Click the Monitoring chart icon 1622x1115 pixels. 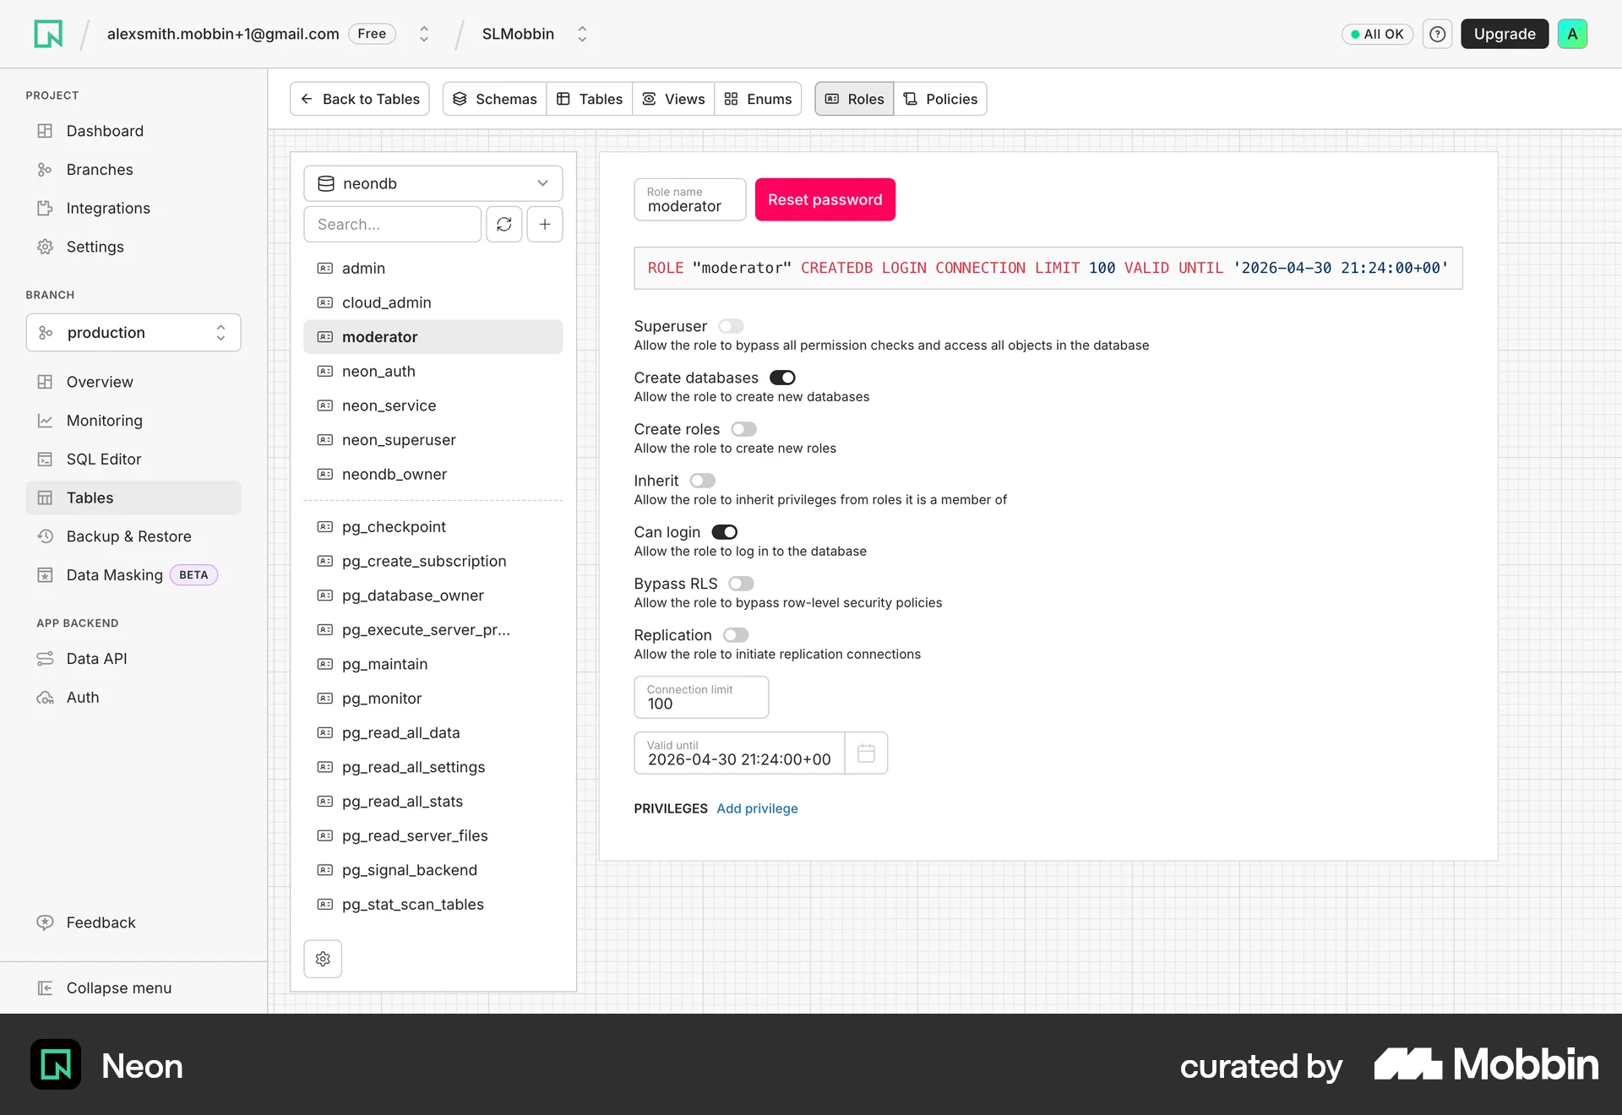click(45, 421)
